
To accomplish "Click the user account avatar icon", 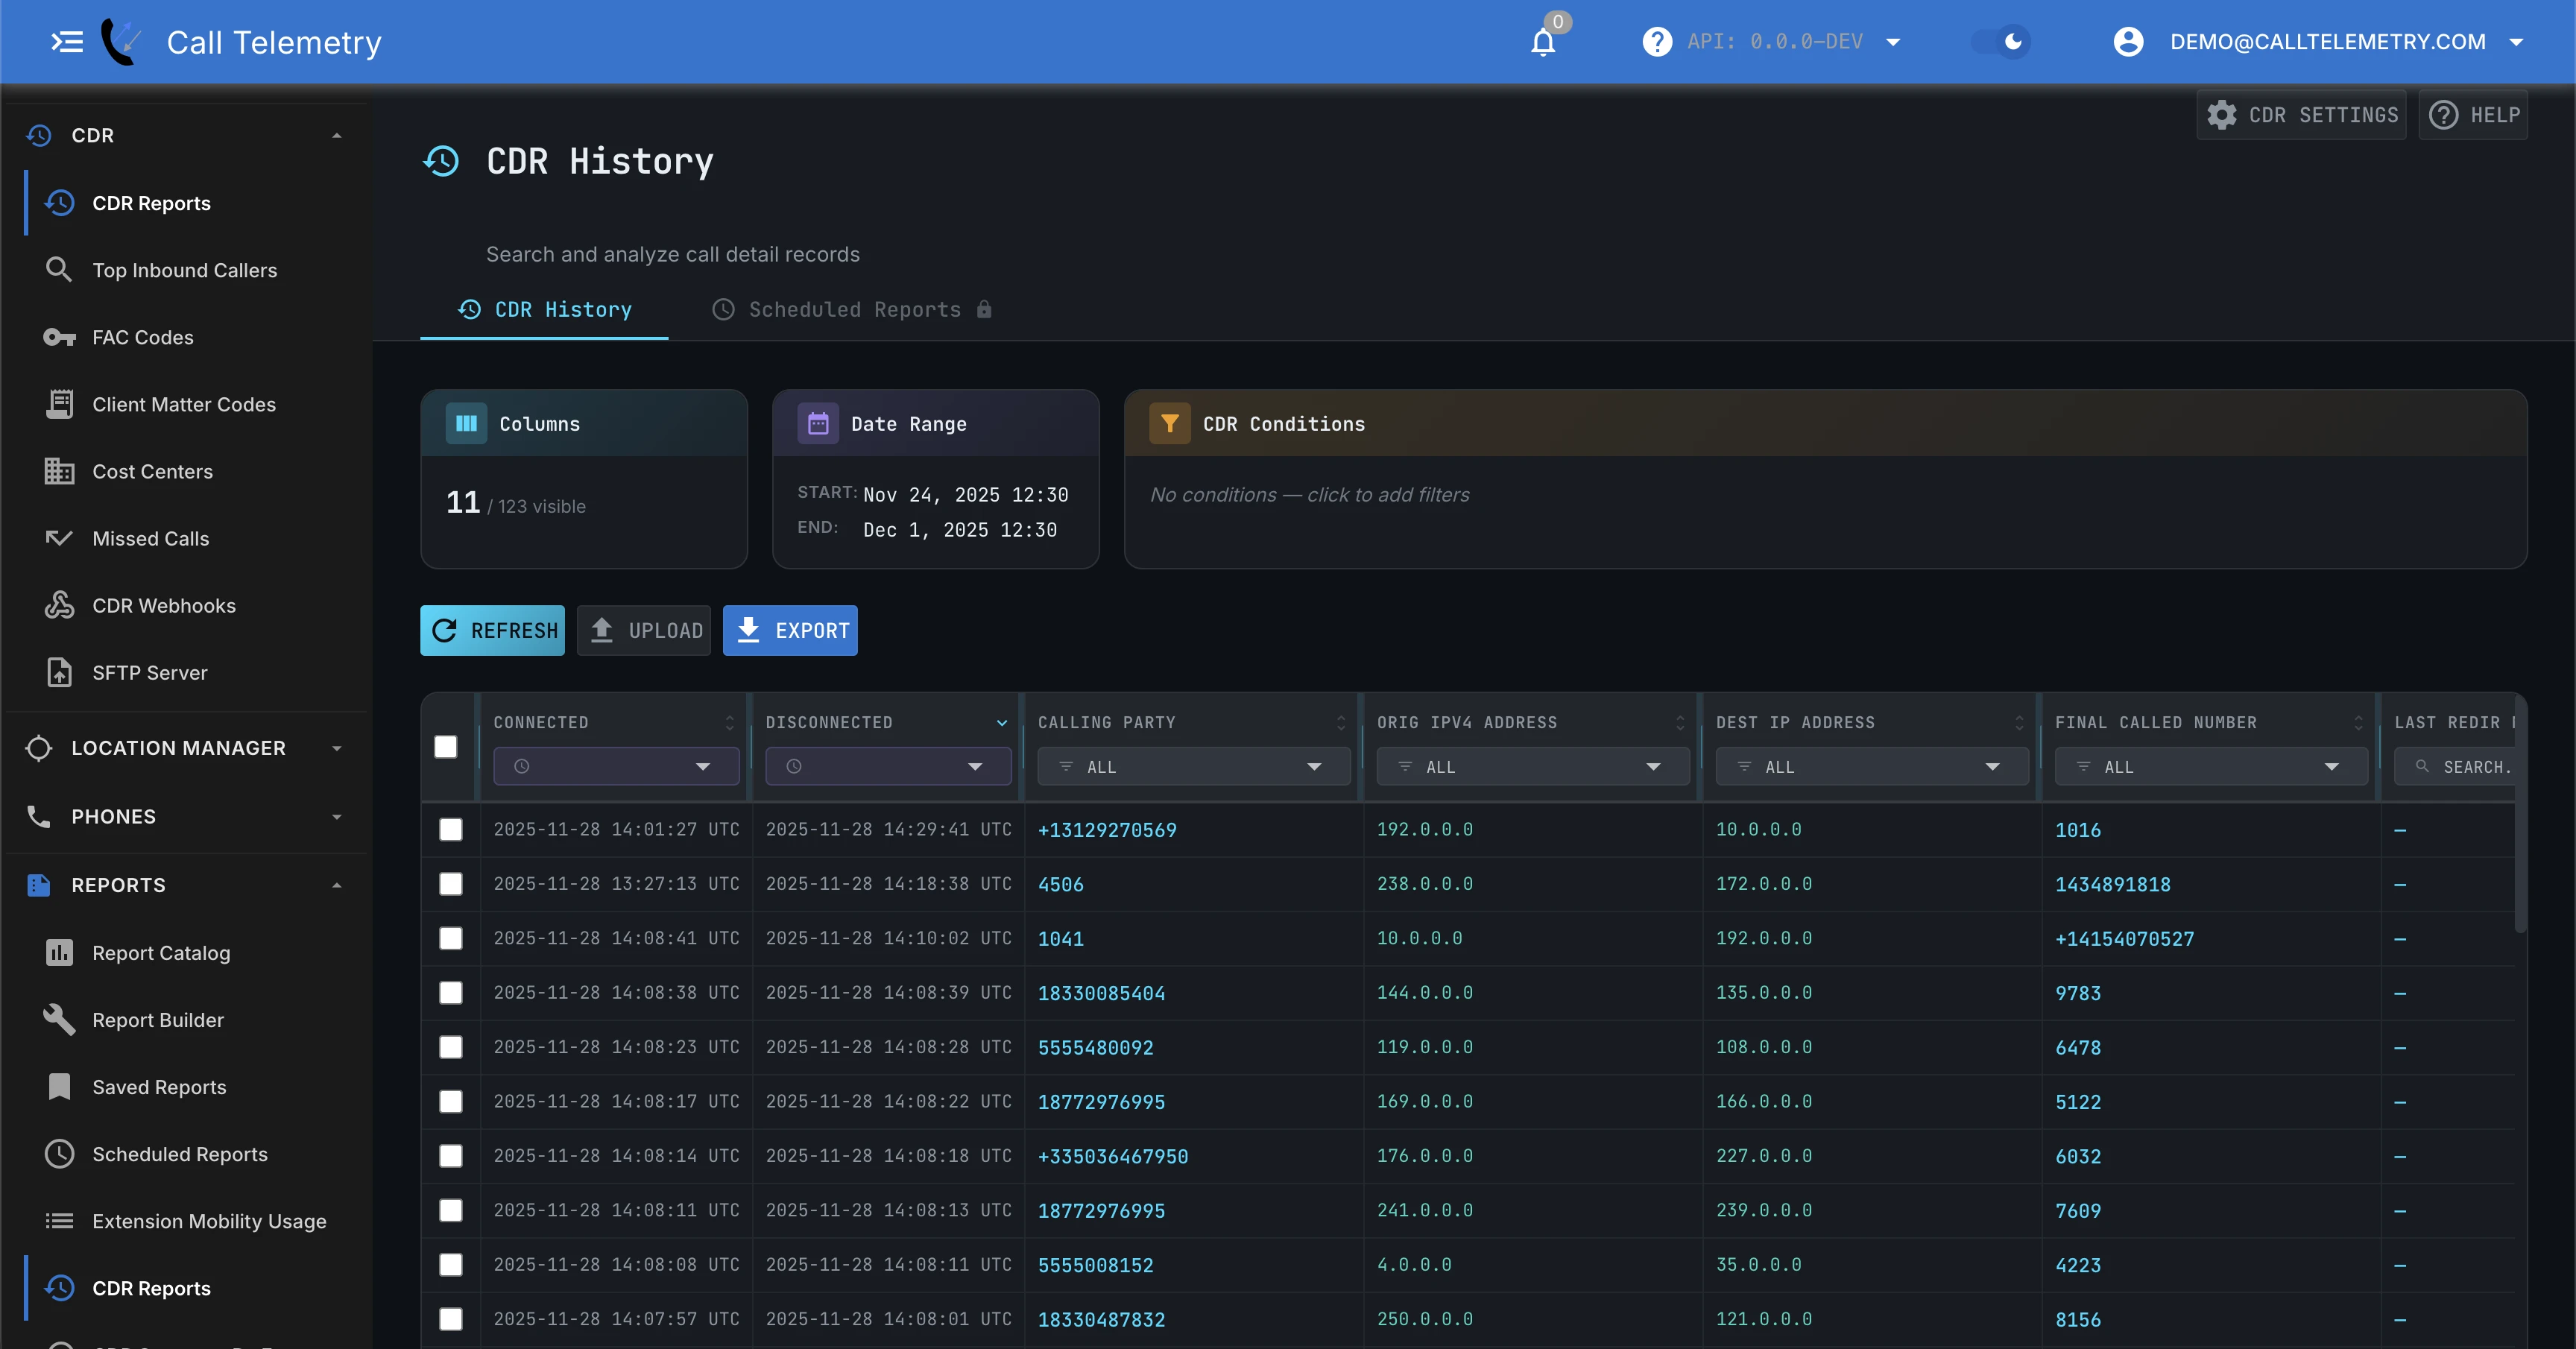I will click(x=2128, y=42).
